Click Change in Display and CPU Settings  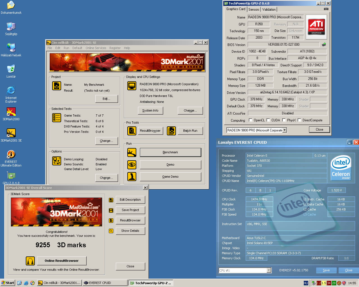[190, 111]
